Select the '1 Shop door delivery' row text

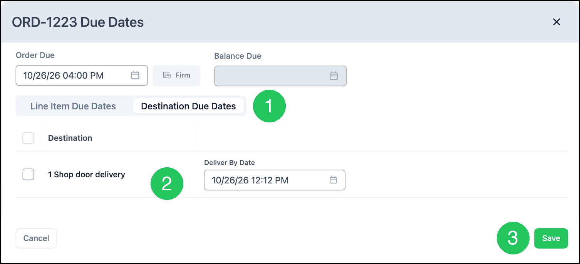[x=87, y=175]
